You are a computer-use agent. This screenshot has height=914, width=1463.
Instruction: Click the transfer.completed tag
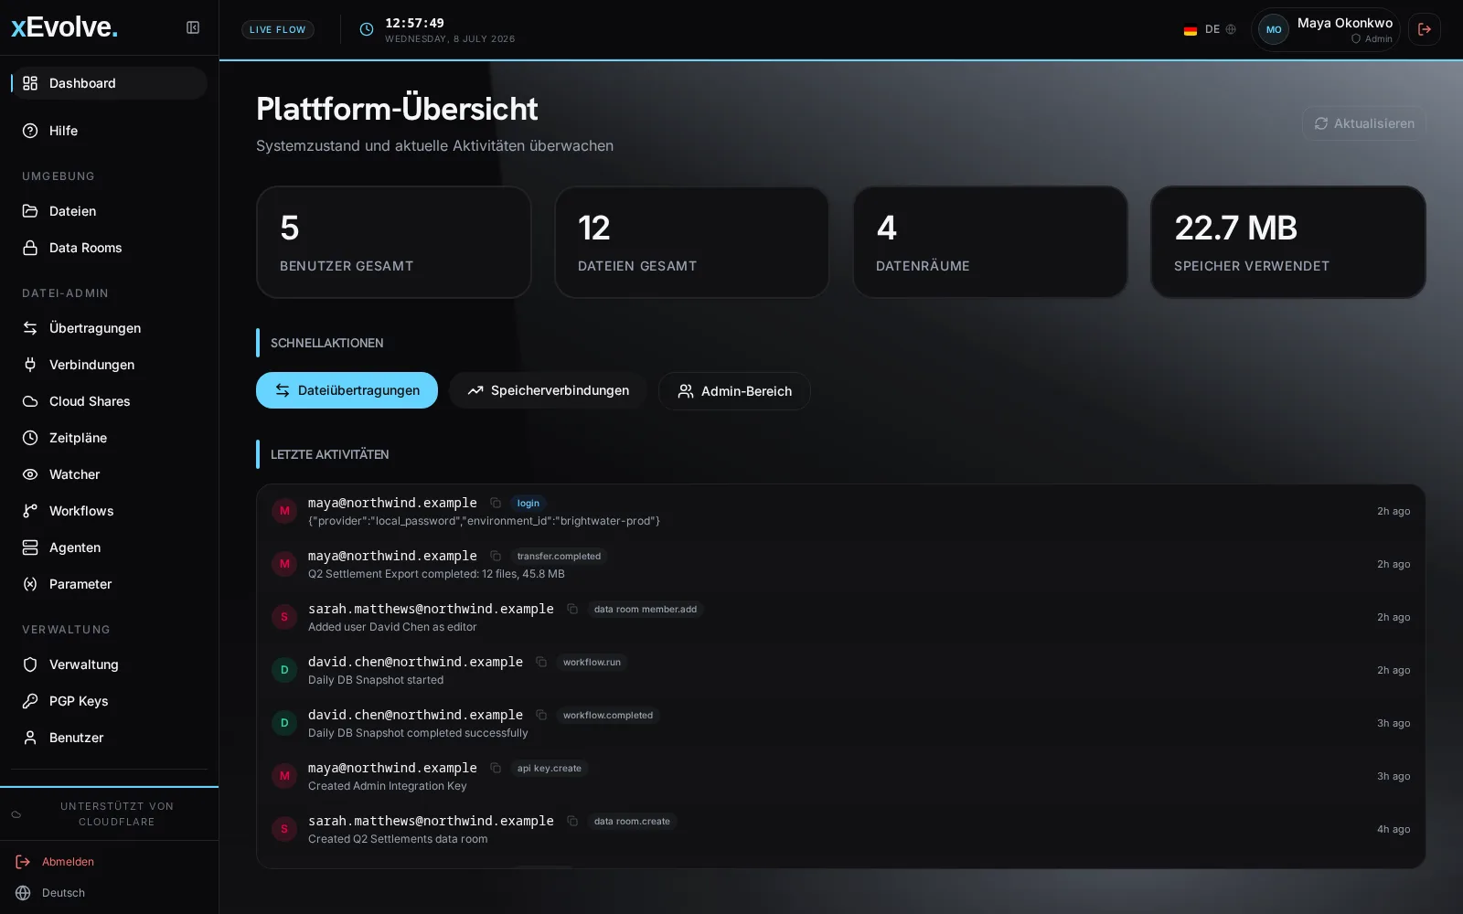559,557
